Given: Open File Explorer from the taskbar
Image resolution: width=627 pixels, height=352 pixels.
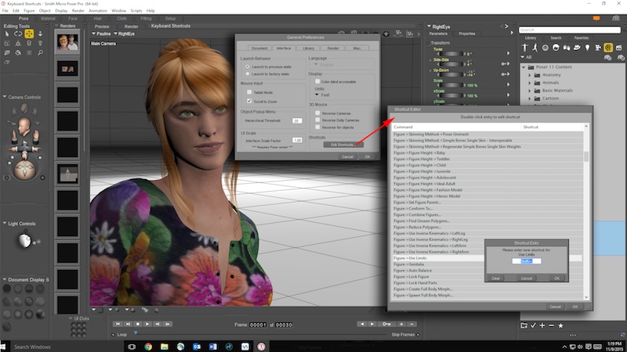Looking at the screenshot, I should tap(165, 347).
